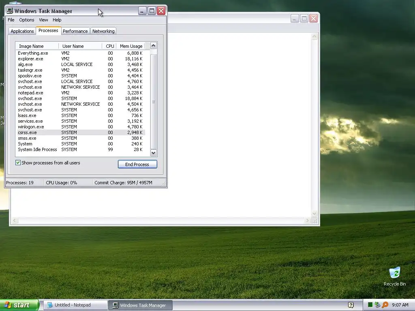This screenshot has height=311, width=415.
Task: Open the Help menu in Task Manager
Action: click(57, 20)
